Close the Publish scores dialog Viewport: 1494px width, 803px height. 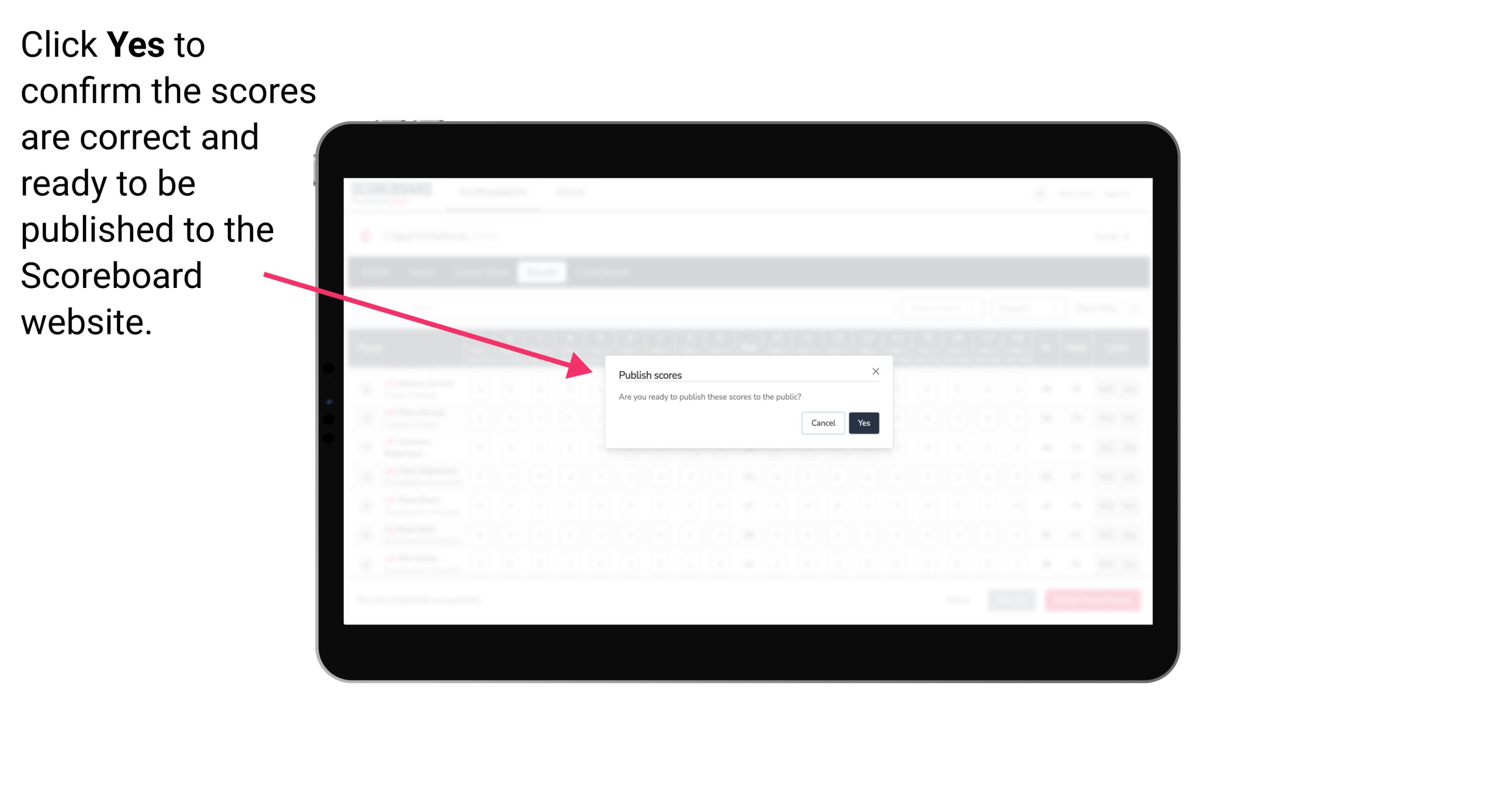tap(875, 371)
